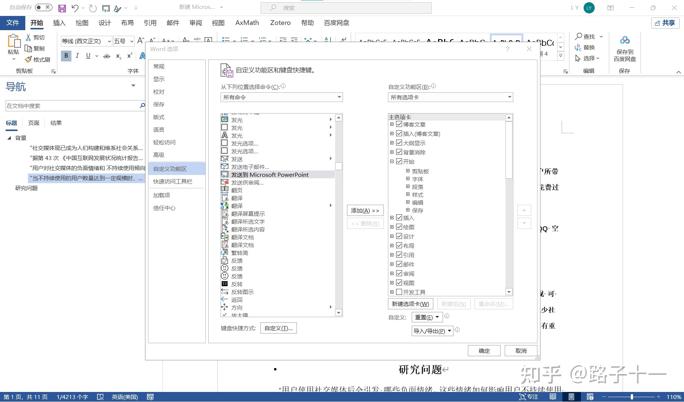Uncheck the 博客文章 tab checkbox
Screen dimensions: 684x402
[x=399, y=124]
